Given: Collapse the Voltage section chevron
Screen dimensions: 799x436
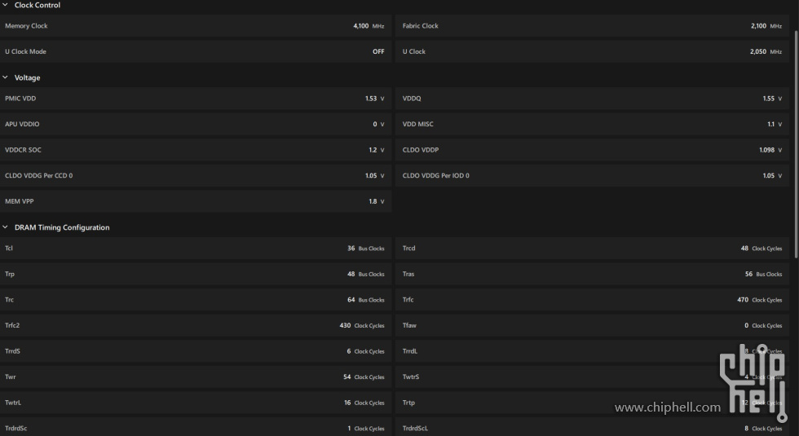Looking at the screenshot, I should point(6,78).
